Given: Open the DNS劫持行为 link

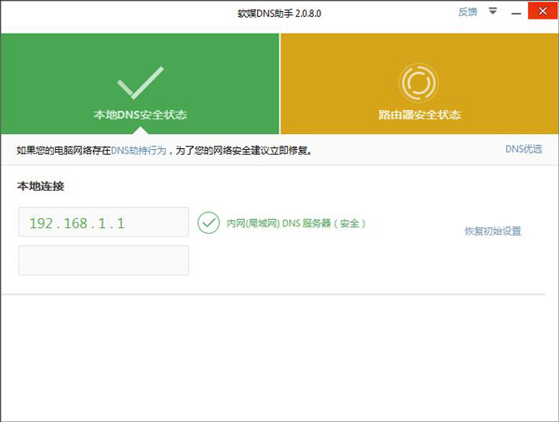Looking at the screenshot, I should point(139,150).
